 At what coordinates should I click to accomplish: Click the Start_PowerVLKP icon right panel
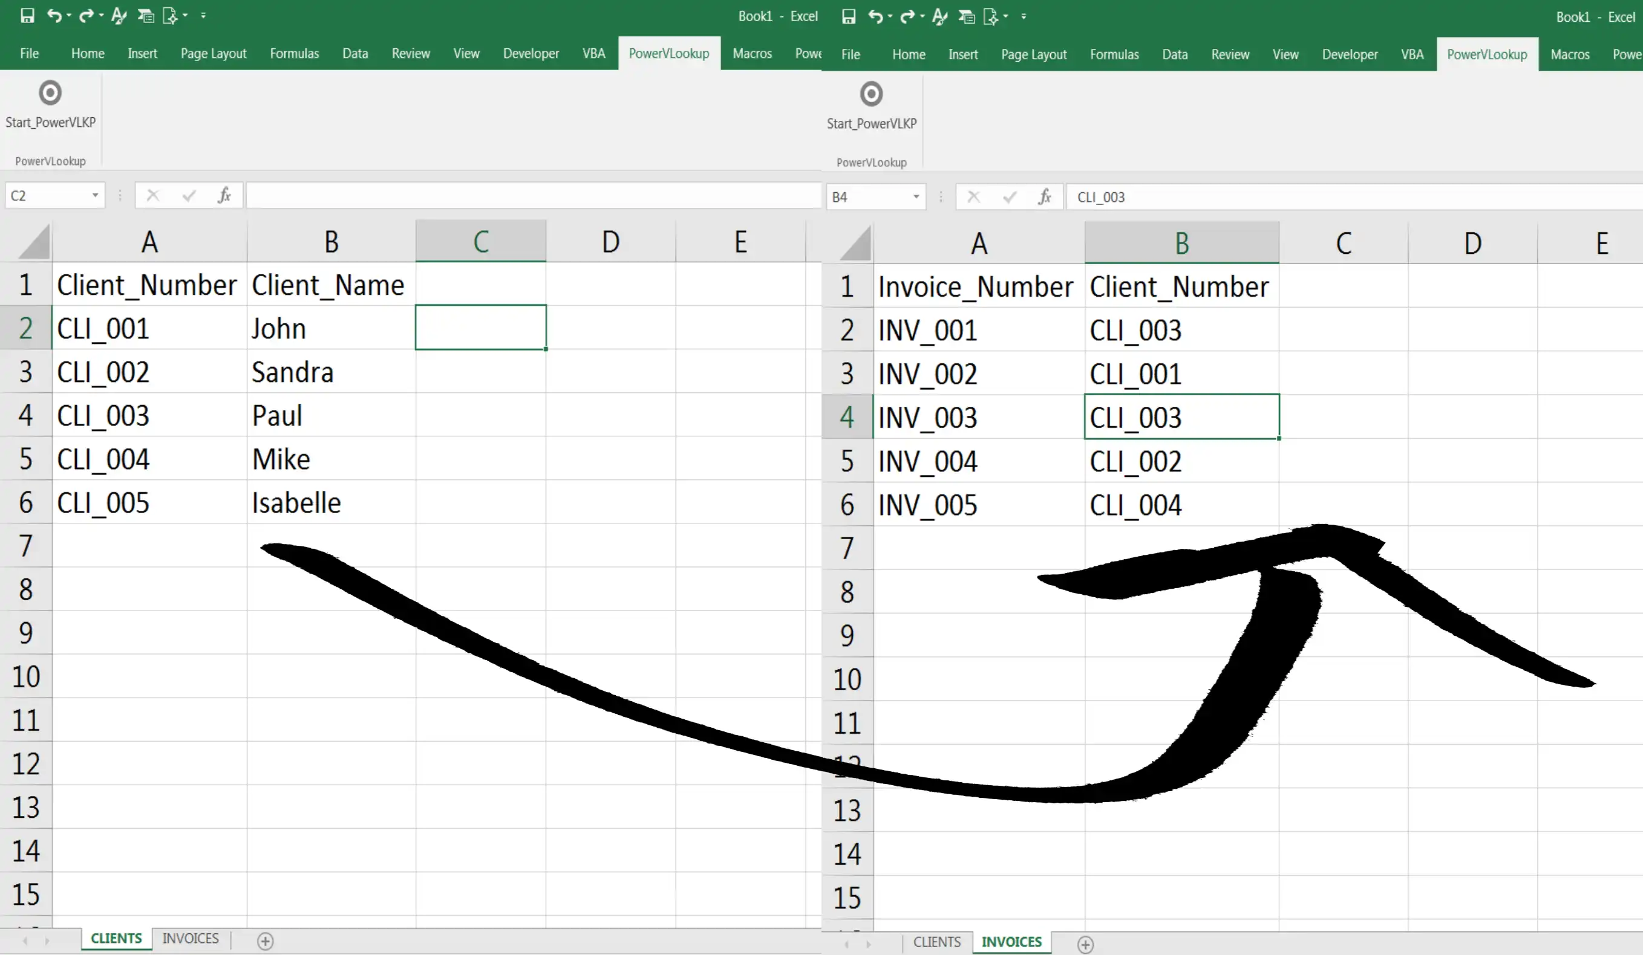tap(870, 93)
